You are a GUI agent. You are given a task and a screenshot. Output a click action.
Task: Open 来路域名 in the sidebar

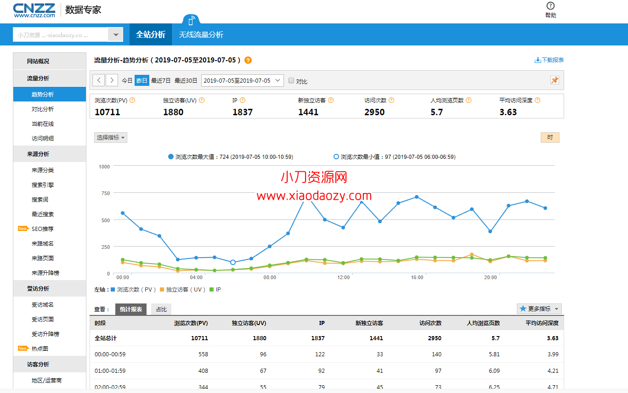[43, 244]
